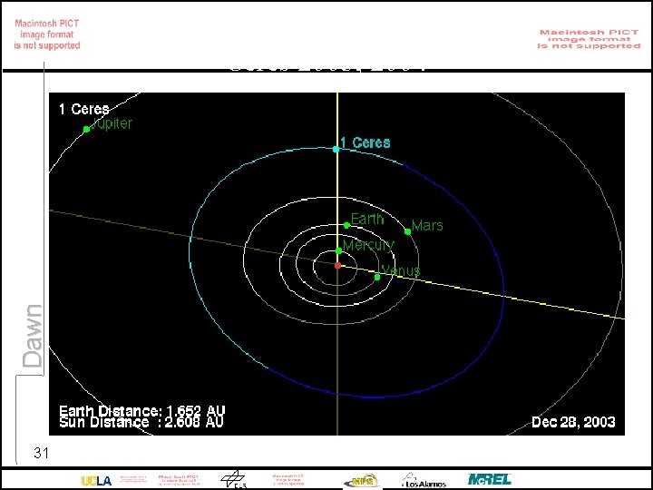Click the white '1 Ceres' title text
This screenshot has height=490, width=653.
pos(84,109)
